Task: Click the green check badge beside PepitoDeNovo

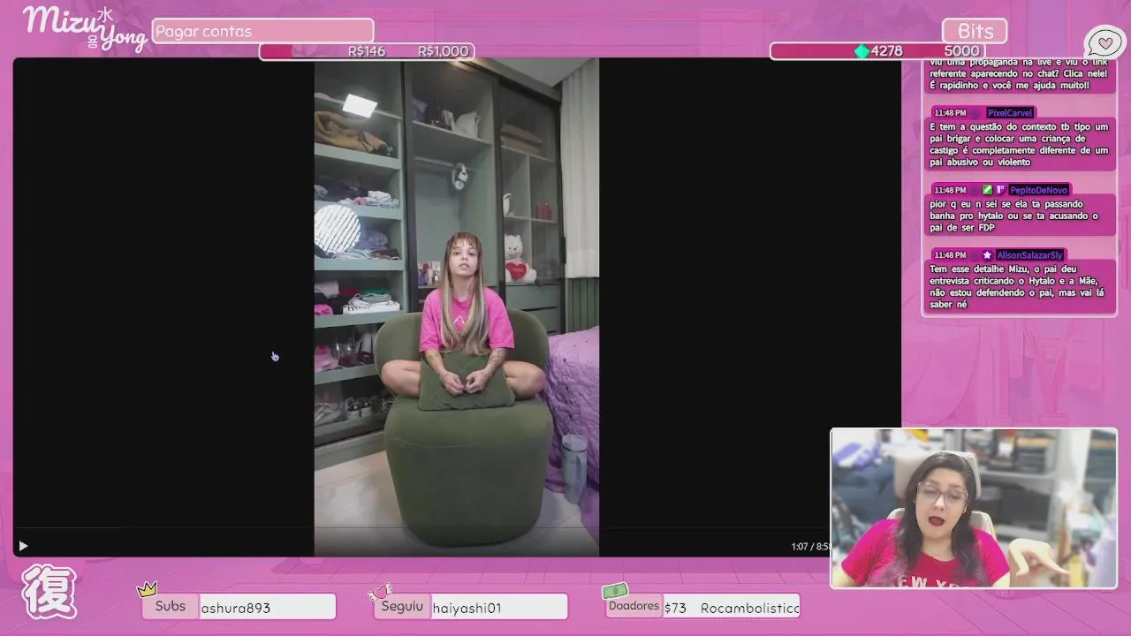Action: [988, 190]
